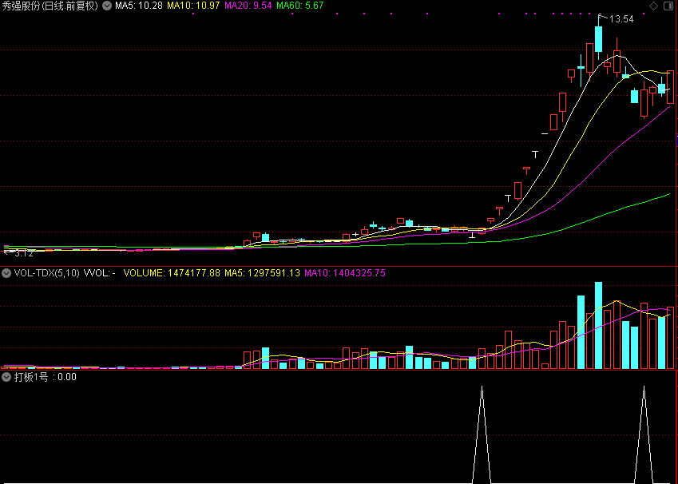Click the cyan candle below 13.54 high
Screen dimensions: 678x484
(x=598, y=39)
